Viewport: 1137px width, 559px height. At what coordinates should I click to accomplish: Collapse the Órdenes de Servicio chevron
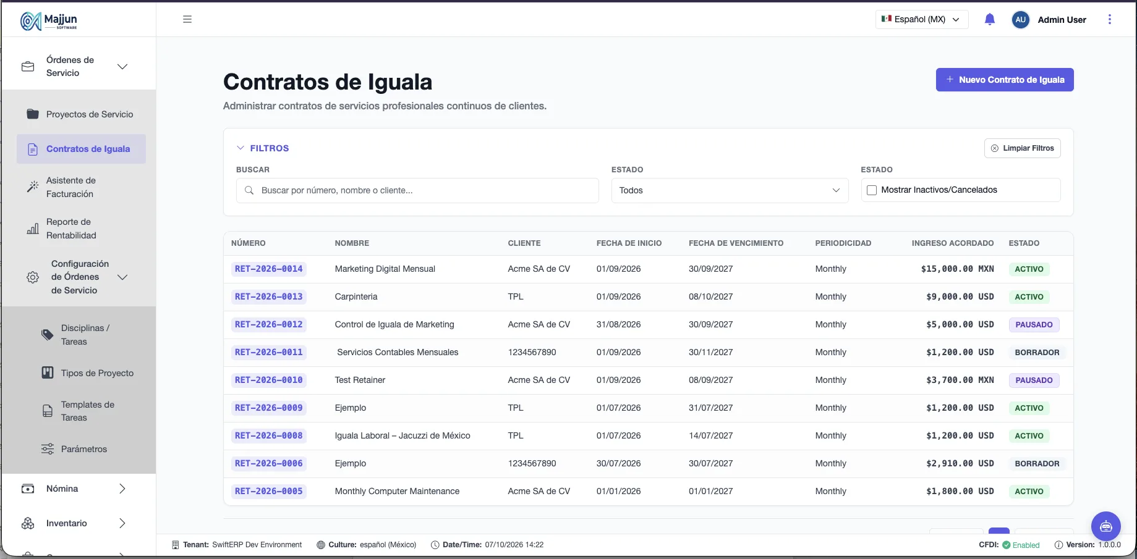tap(122, 66)
